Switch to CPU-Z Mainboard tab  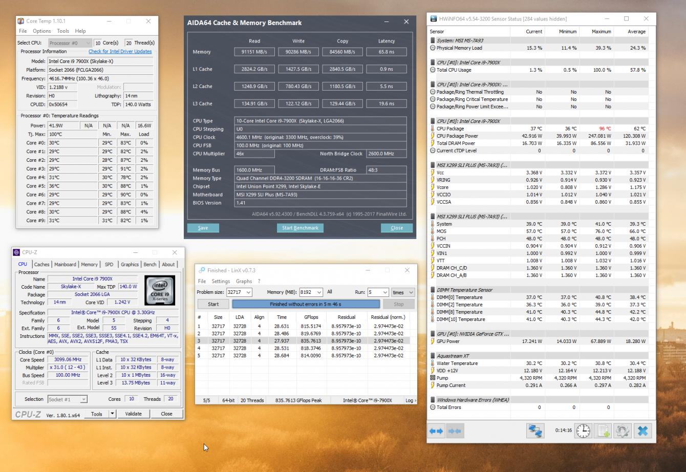(65, 265)
